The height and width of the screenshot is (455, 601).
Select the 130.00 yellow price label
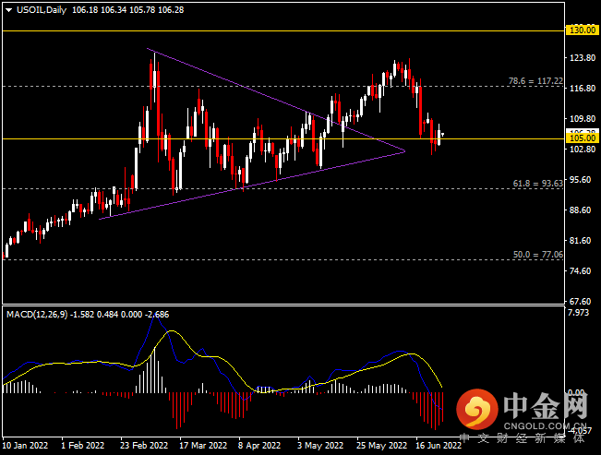coord(583,30)
